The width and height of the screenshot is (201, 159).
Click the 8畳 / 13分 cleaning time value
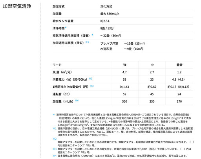(107, 28)
